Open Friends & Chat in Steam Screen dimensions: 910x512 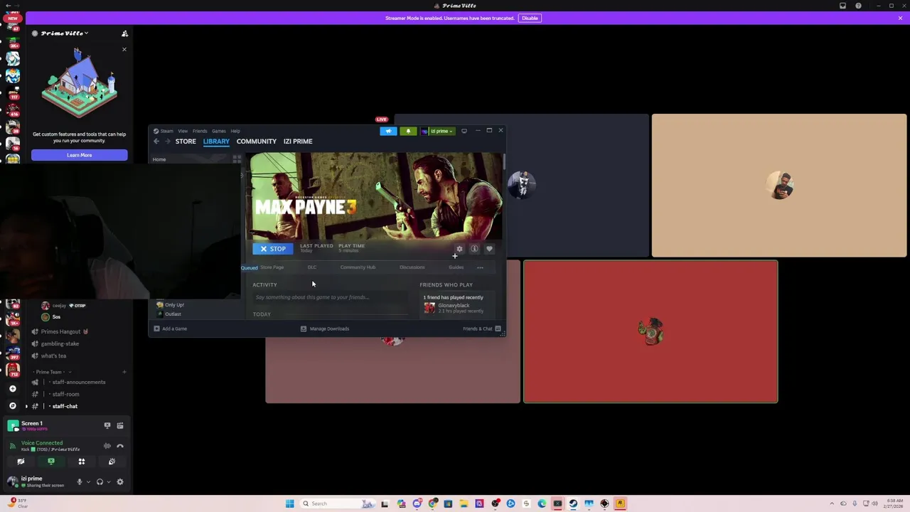point(481,329)
